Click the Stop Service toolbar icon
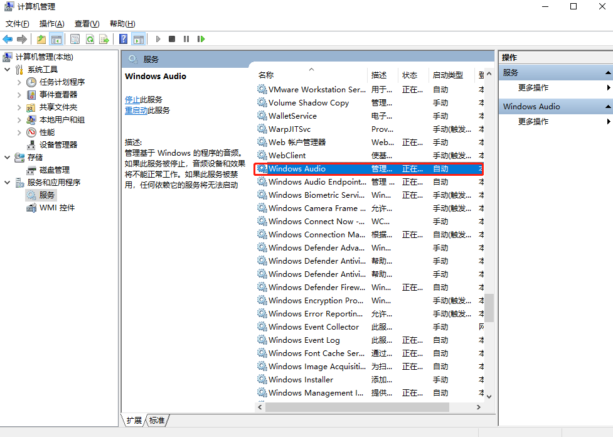This screenshot has height=437, width=613. (171, 38)
